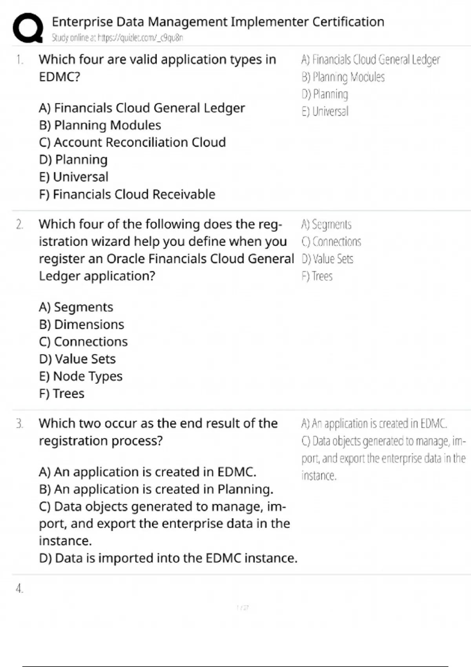Viewport: 471px width, 667px height.
Task: Select option A) Segments in question 2
Action: (x=76, y=307)
